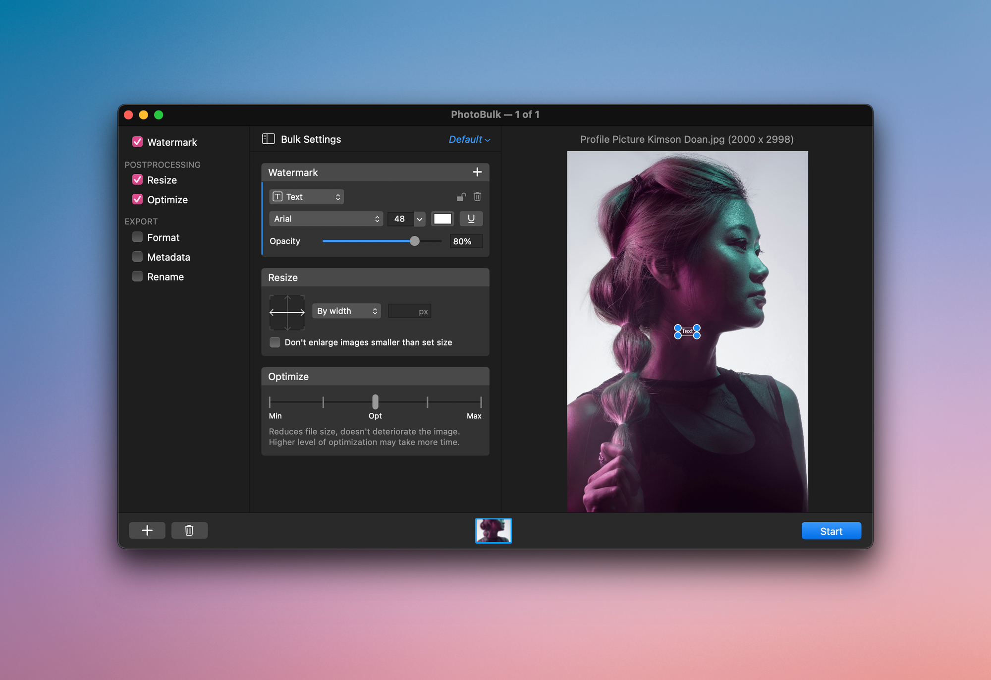The width and height of the screenshot is (991, 680).
Task: Open the Arial font family dropdown
Action: pyautogui.click(x=326, y=219)
